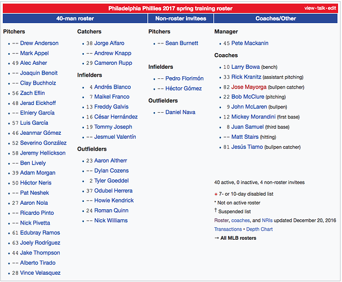The height and width of the screenshot is (282, 342).
Task: Open the Jesús Tiamo link
Action: coord(247,147)
